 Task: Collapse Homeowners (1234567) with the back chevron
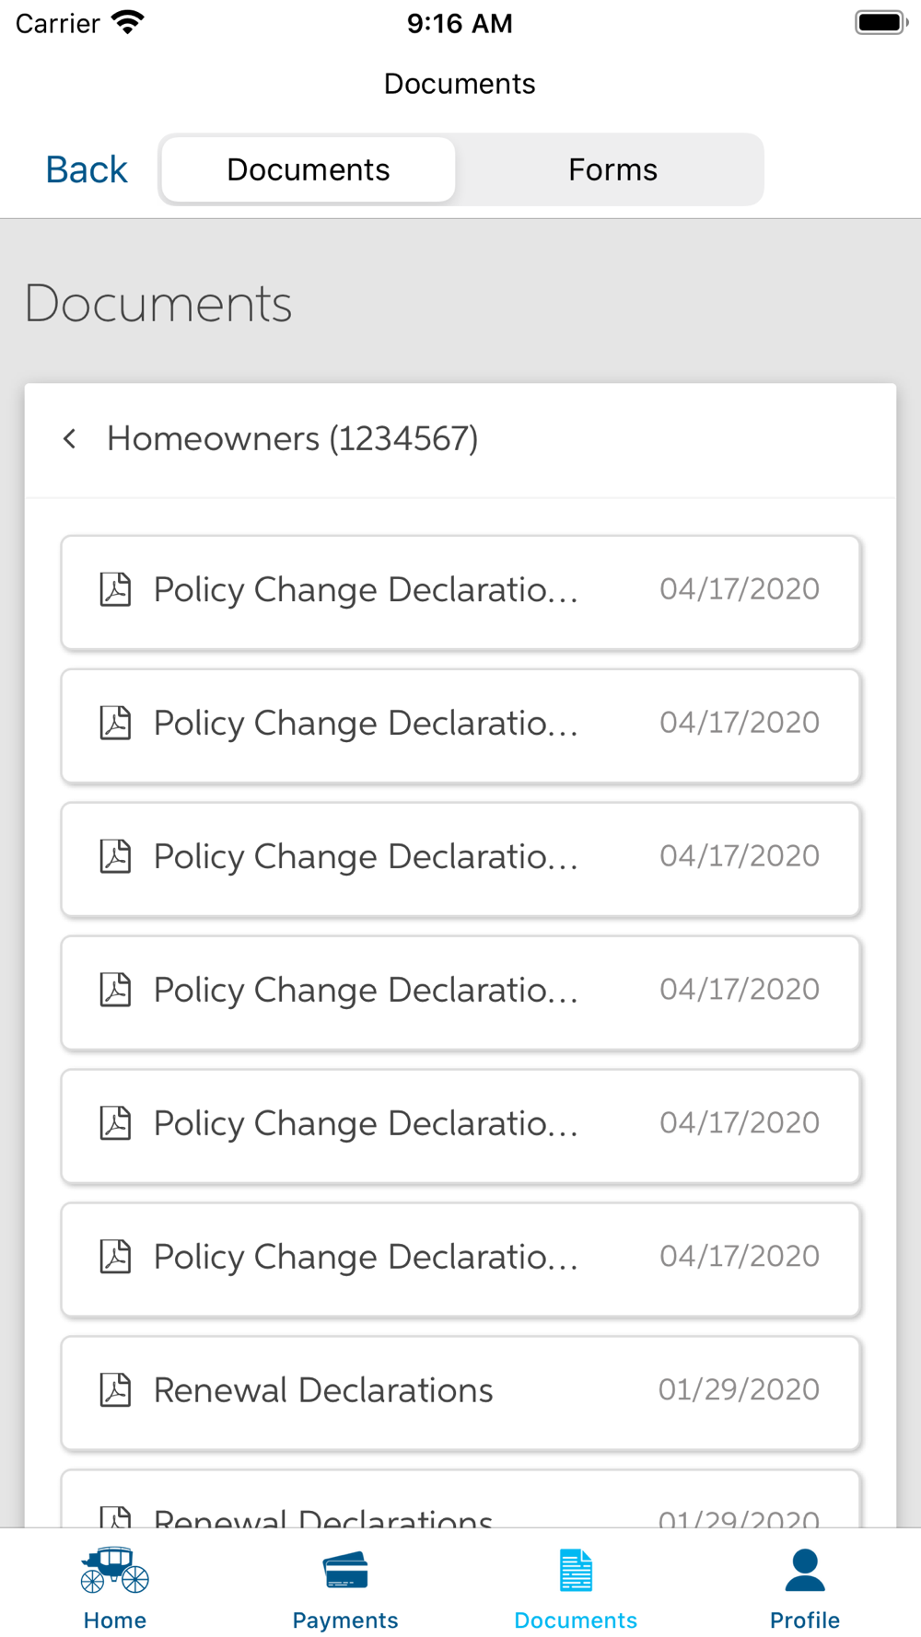point(69,439)
